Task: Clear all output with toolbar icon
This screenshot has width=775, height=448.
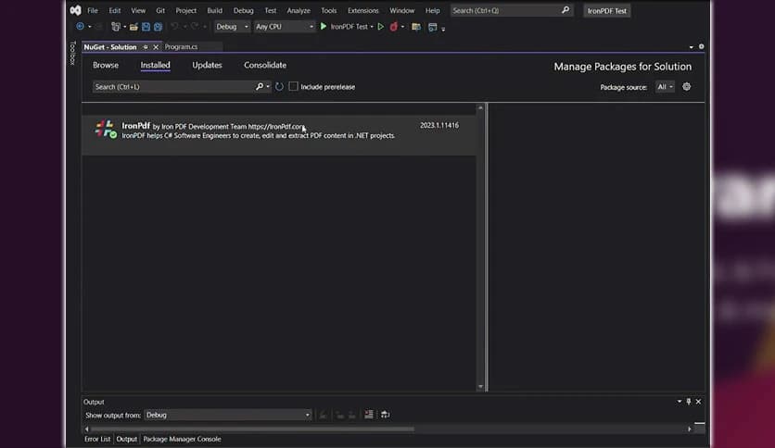Action: [368, 415]
